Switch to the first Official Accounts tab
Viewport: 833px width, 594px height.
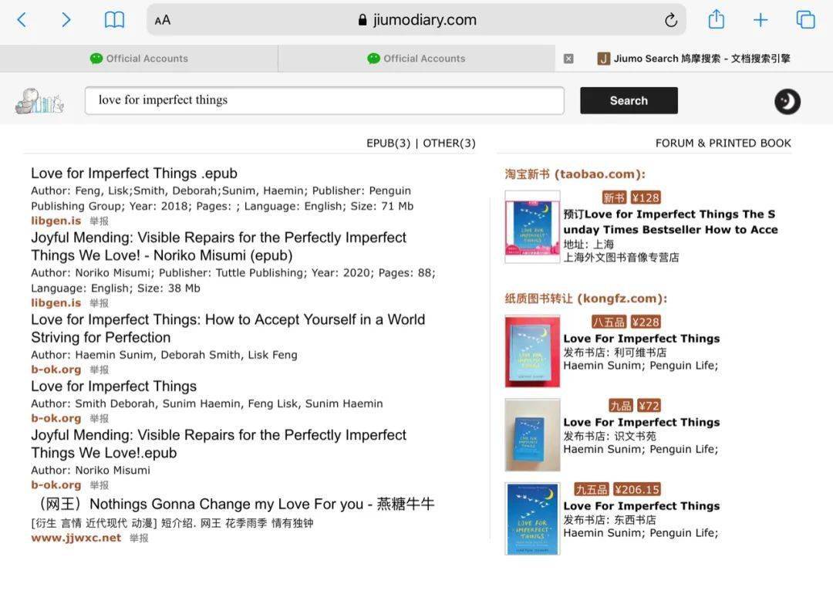(139, 59)
